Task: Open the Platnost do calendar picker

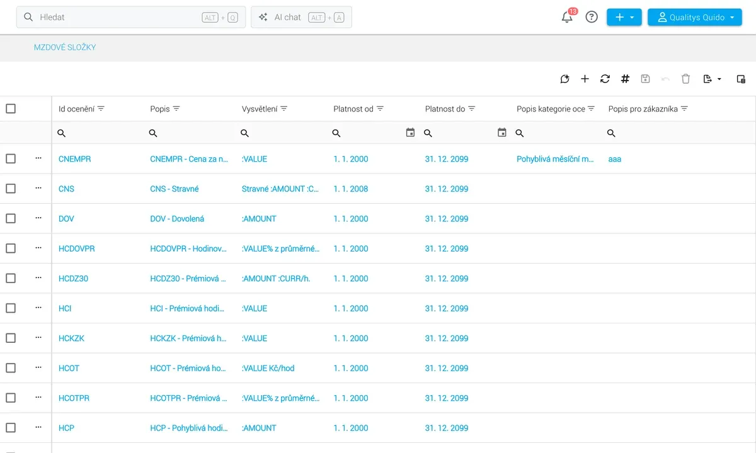Action: click(501, 133)
